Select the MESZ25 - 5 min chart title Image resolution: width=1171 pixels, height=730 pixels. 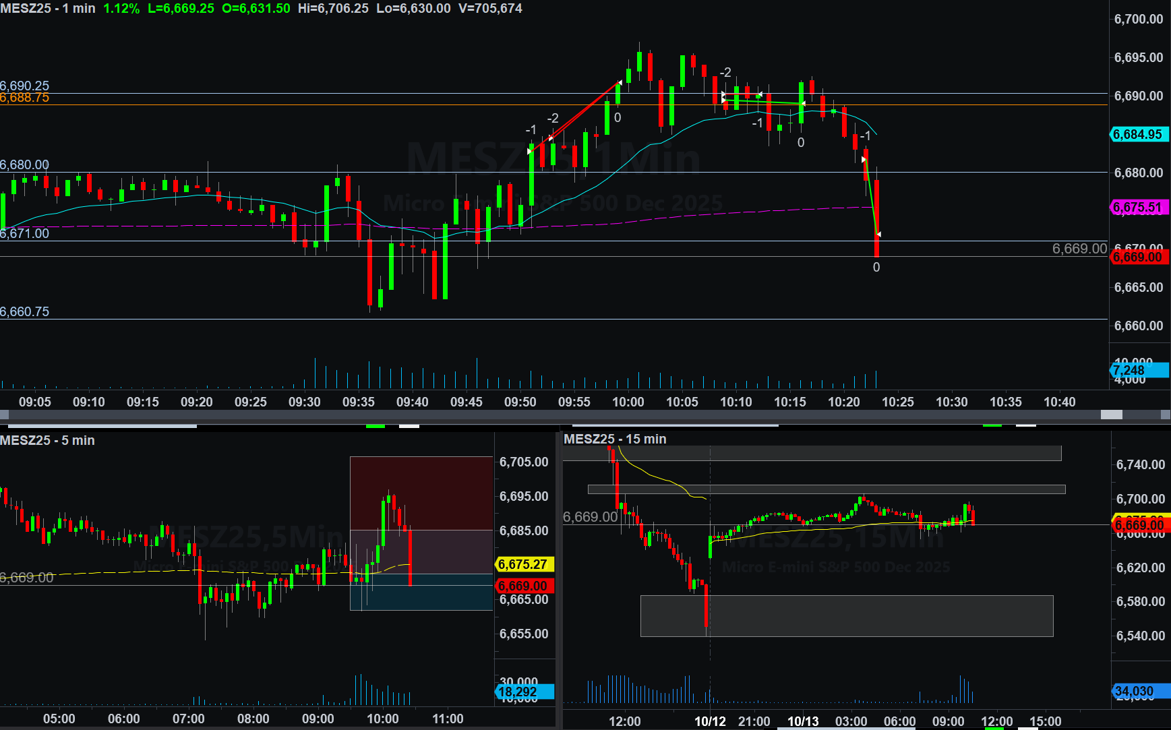(x=47, y=440)
